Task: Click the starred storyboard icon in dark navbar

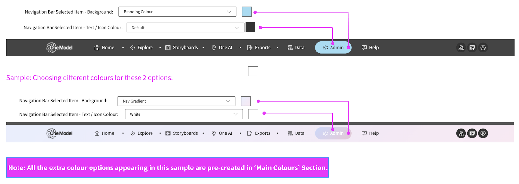Action: point(472,48)
